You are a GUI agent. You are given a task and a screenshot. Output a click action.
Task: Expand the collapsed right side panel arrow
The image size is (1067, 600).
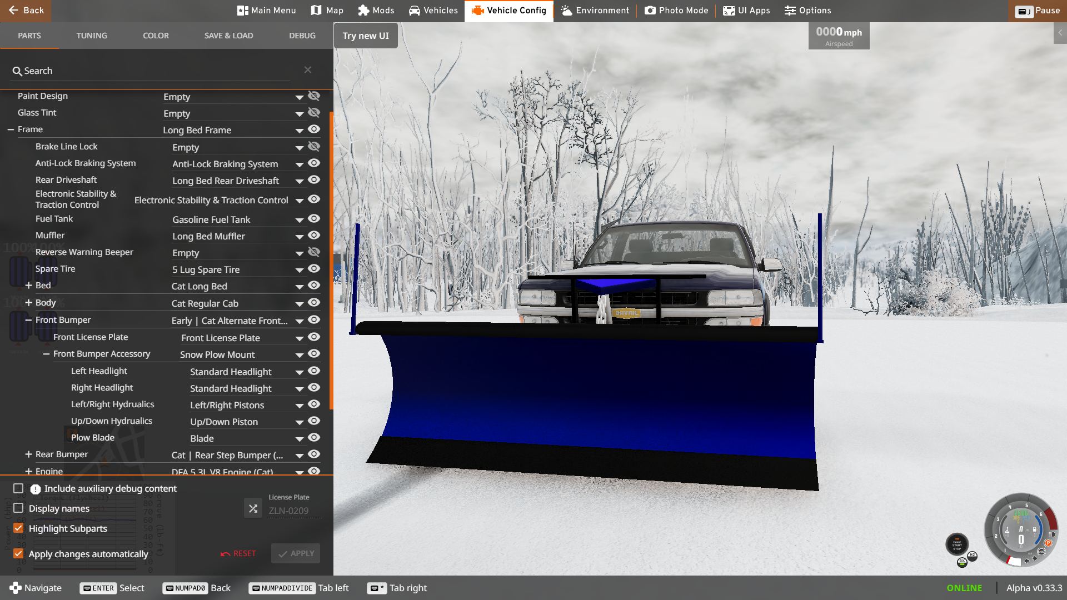[1060, 33]
